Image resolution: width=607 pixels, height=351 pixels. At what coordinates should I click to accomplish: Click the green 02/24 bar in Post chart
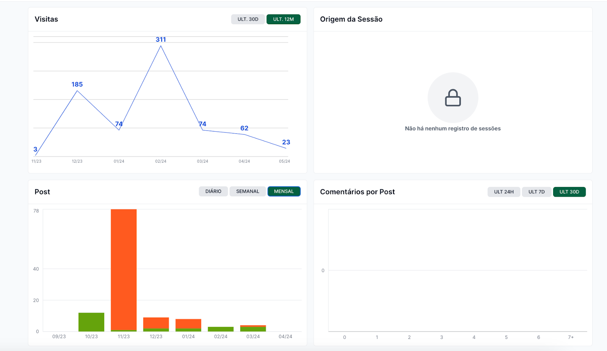pyautogui.click(x=221, y=329)
